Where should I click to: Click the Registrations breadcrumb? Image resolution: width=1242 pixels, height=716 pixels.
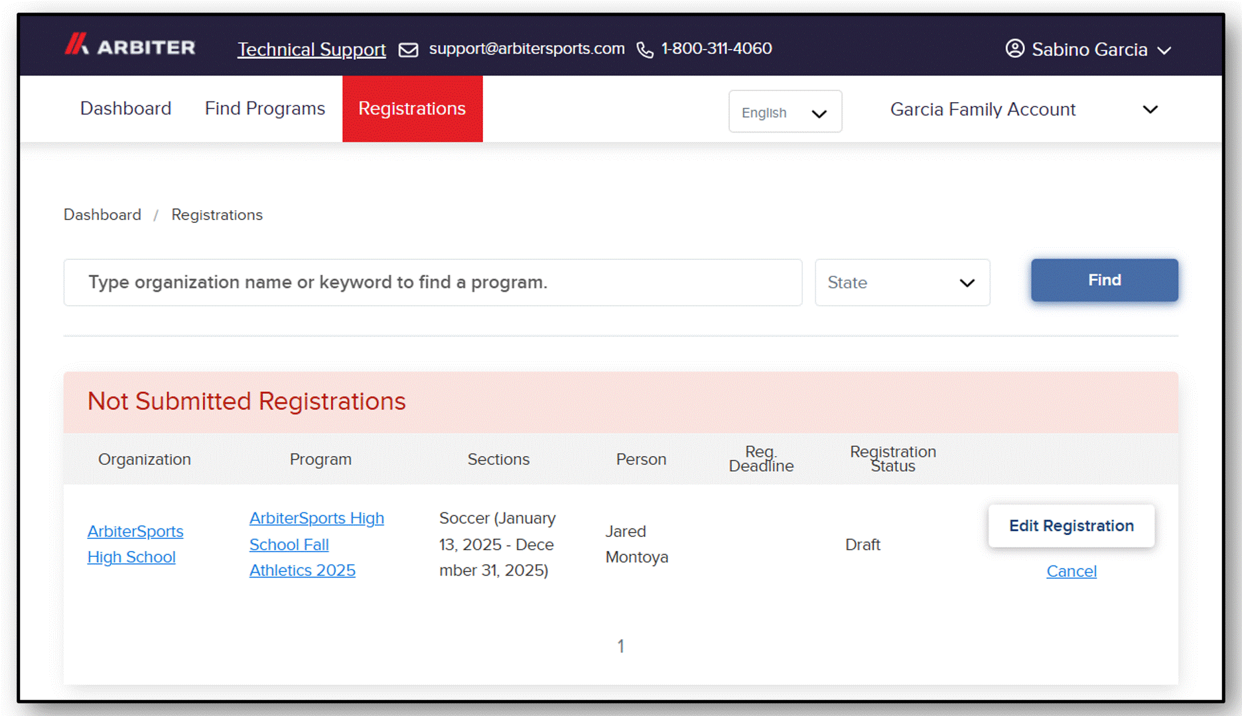[x=217, y=215]
